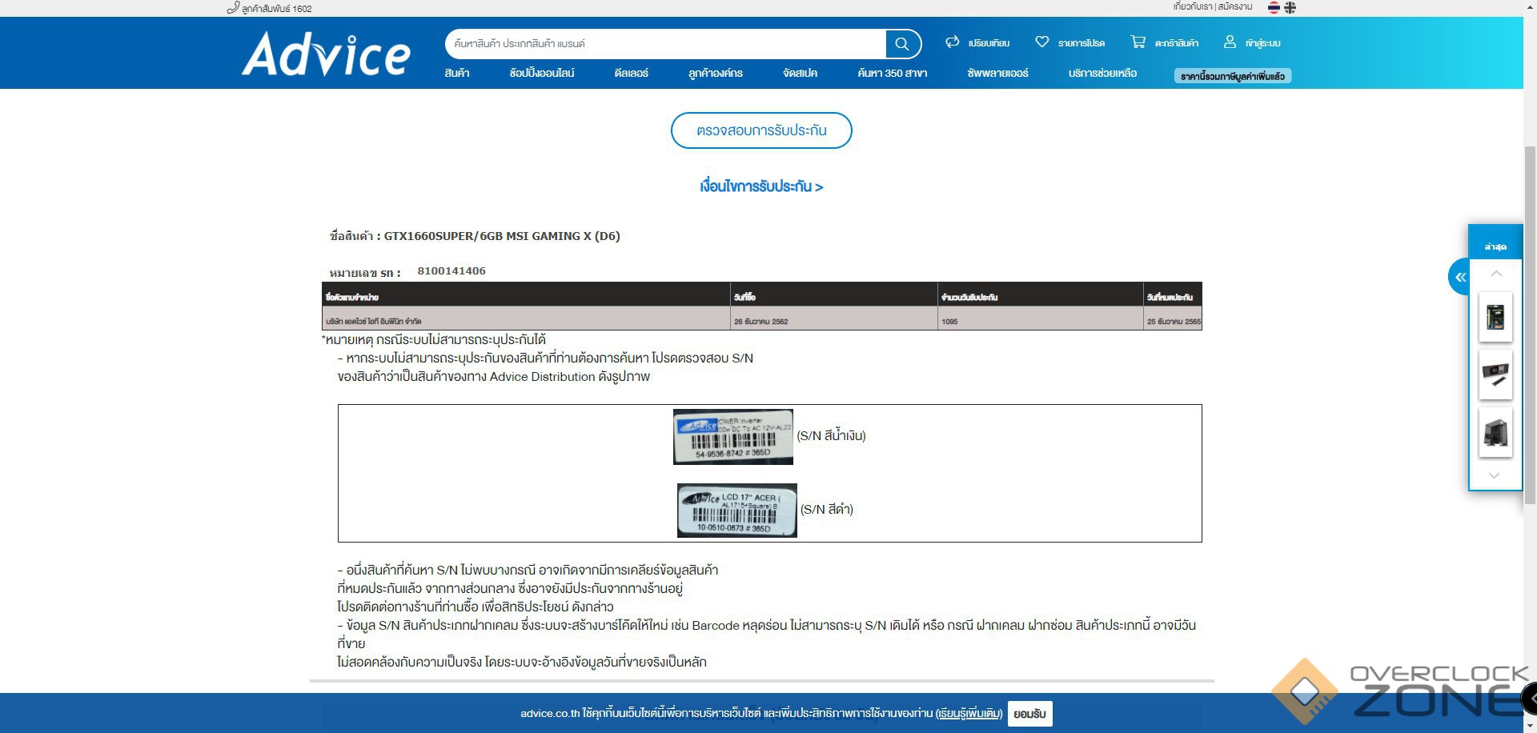Click the ราคานี้รวมภาษีมูลค่าเพิ่มแล้ว badge
Image resolution: width=1537 pixels, height=733 pixels.
click(x=1233, y=76)
